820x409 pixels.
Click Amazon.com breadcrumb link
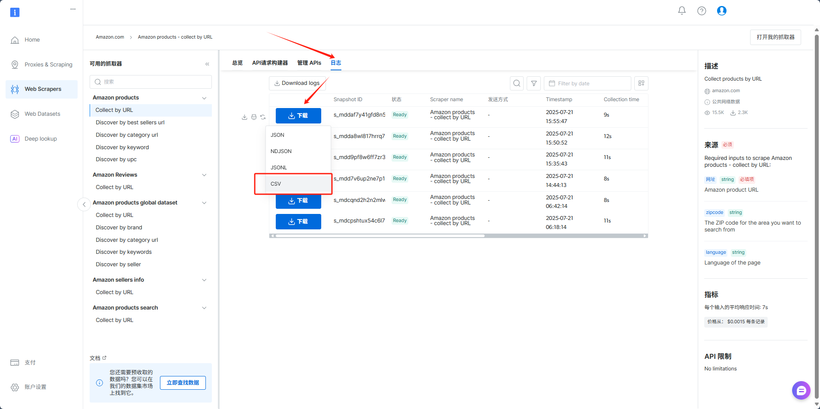(x=110, y=37)
